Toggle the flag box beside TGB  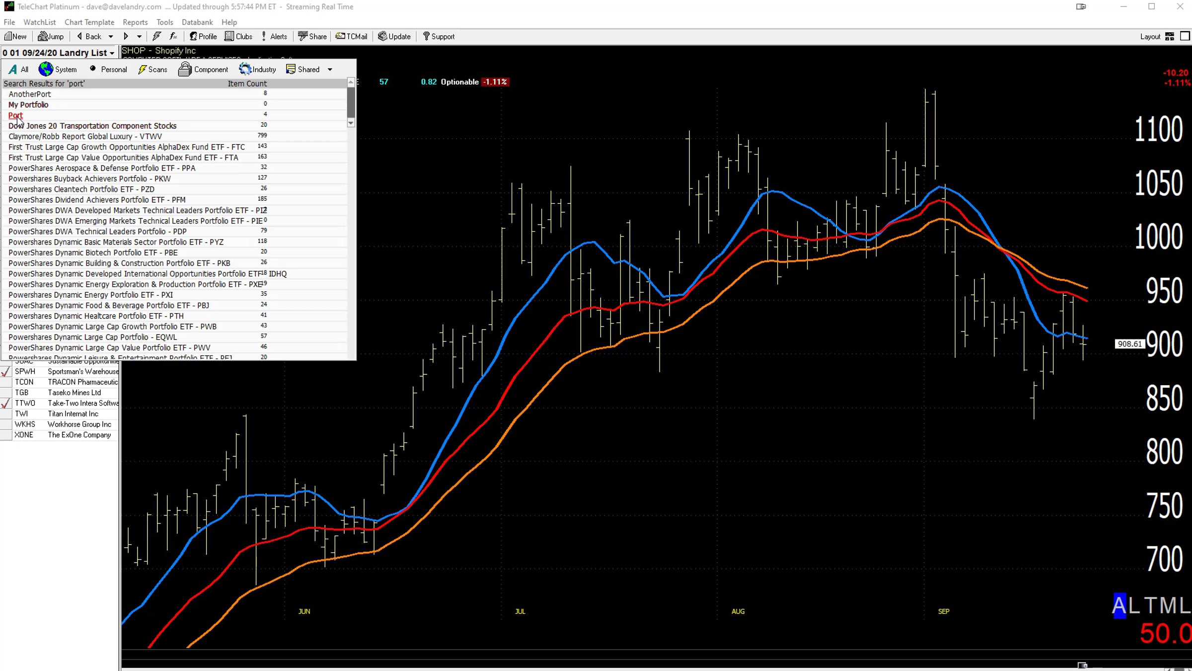(6, 393)
